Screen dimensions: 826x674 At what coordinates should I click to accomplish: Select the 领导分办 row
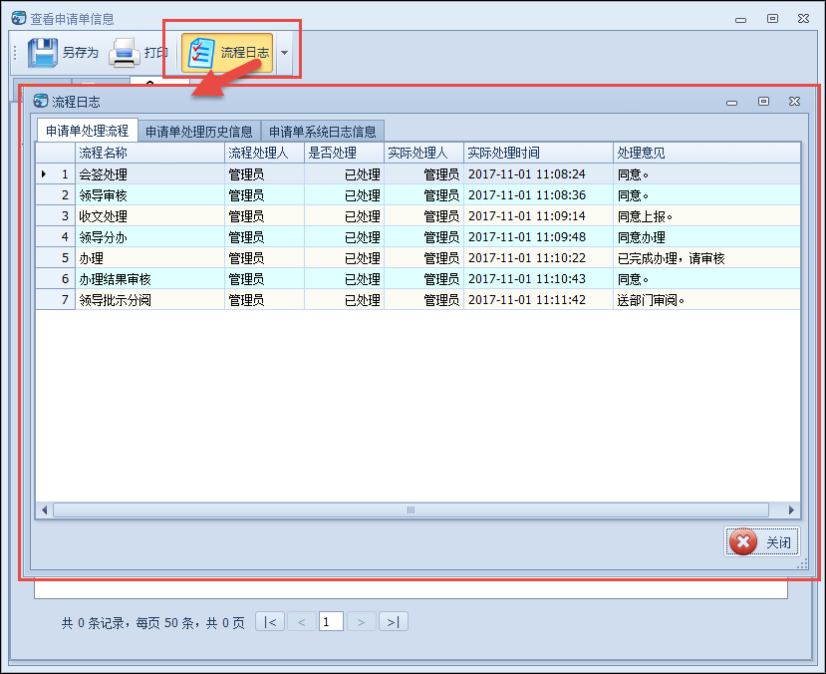click(418, 237)
